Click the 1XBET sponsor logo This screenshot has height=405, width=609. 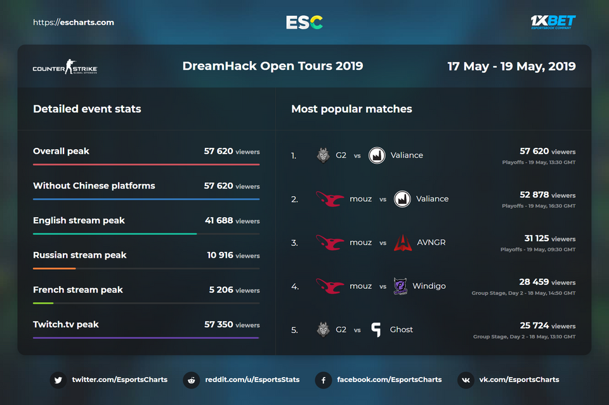(x=553, y=22)
